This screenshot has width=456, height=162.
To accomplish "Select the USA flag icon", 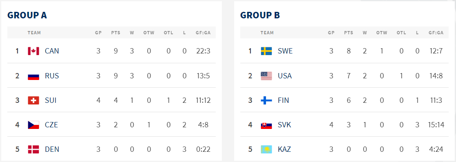I will coord(266,76).
